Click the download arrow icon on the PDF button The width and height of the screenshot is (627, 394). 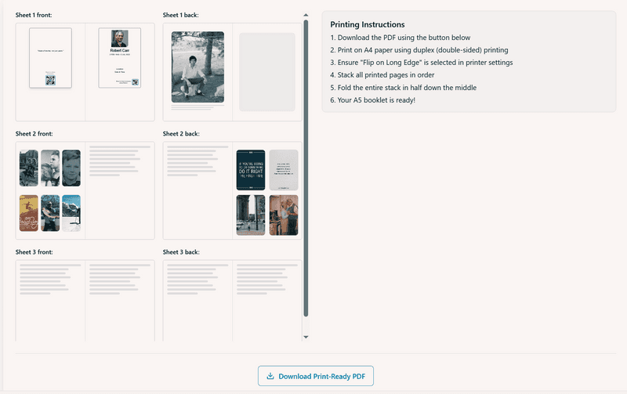(270, 376)
